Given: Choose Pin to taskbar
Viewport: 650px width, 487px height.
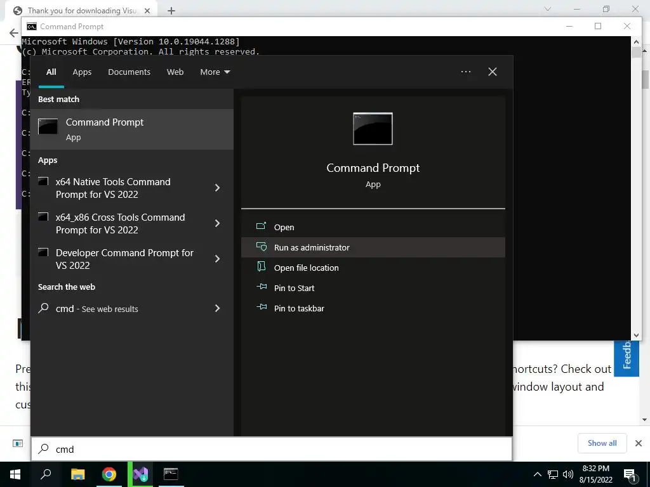Looking at the screenshot, I should pyautogui.click(x=373, y=308).
